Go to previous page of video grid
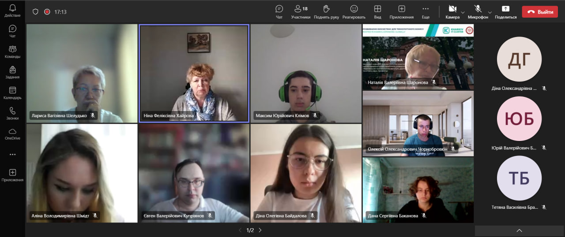 [x=240, y=230]
